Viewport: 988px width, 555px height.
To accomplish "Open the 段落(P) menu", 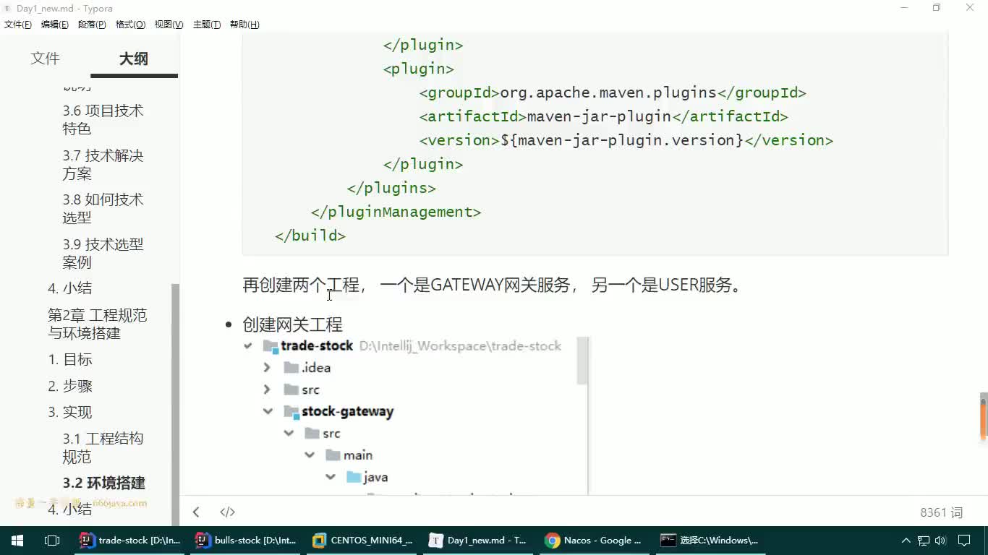I will click(x=92, y=25).
